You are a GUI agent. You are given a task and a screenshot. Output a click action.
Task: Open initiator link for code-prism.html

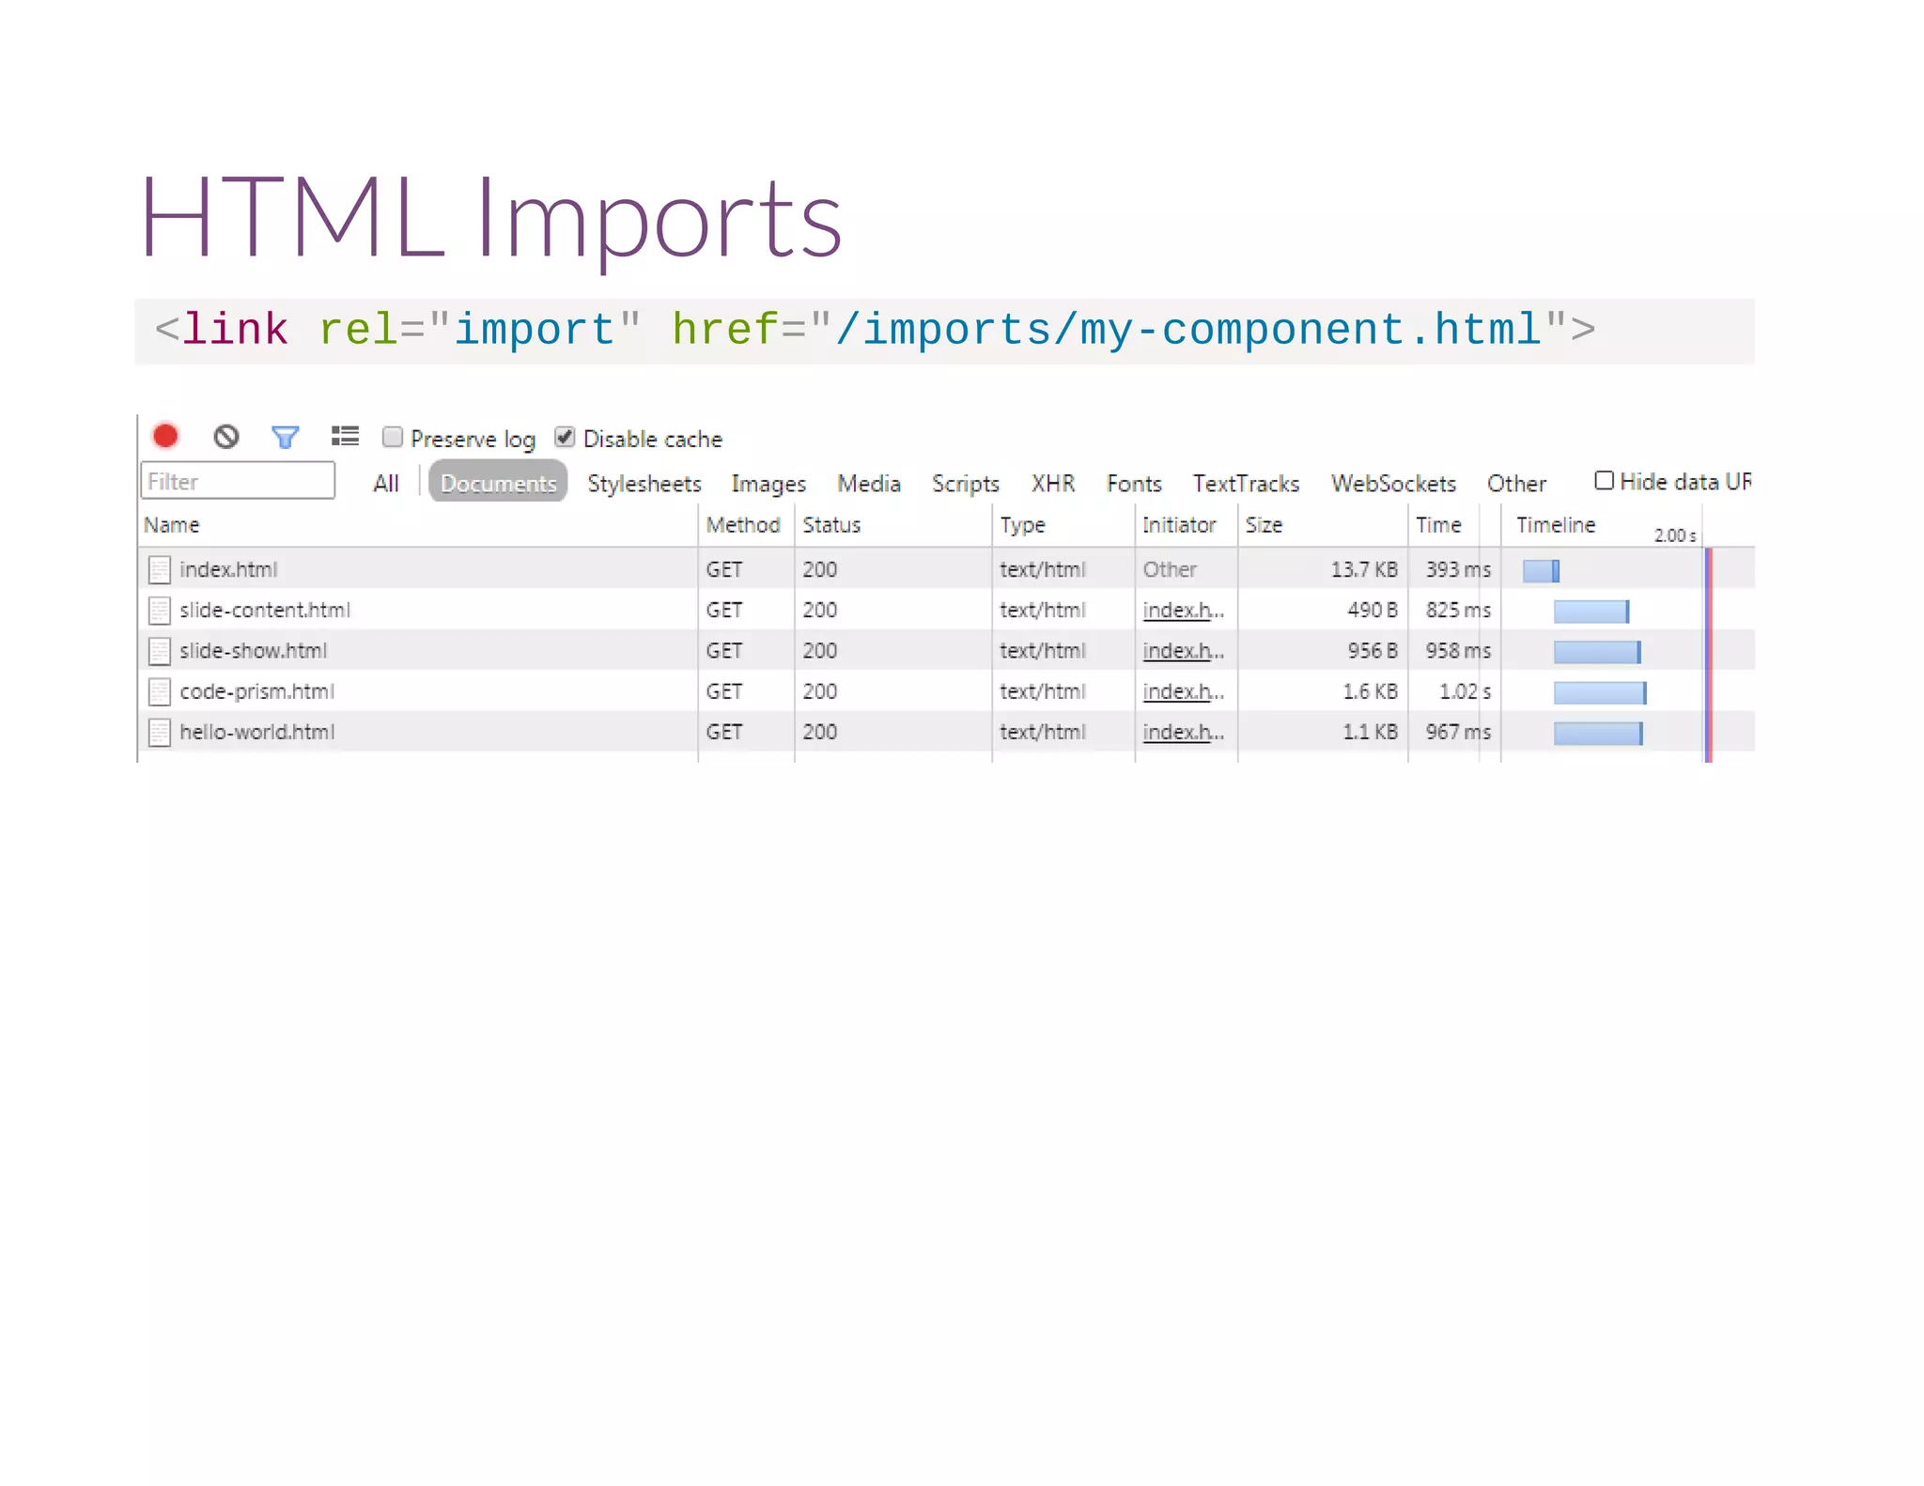pos(1182,692)
